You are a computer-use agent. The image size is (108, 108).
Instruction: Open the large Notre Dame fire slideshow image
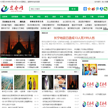coord(20,44)
